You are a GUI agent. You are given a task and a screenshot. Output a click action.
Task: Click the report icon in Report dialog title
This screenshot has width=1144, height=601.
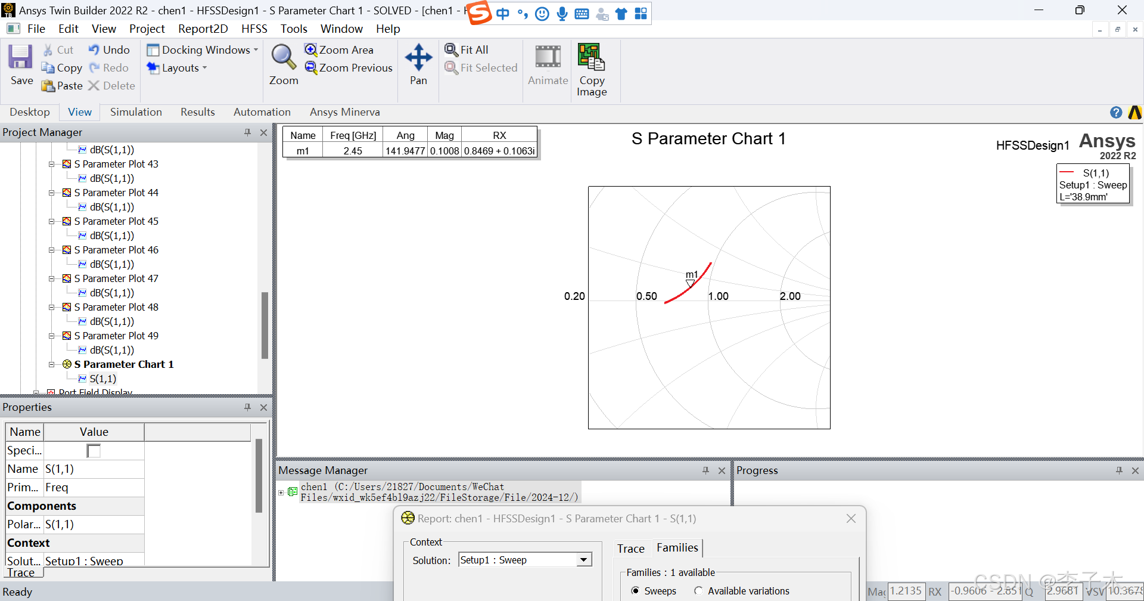point(408,518)
